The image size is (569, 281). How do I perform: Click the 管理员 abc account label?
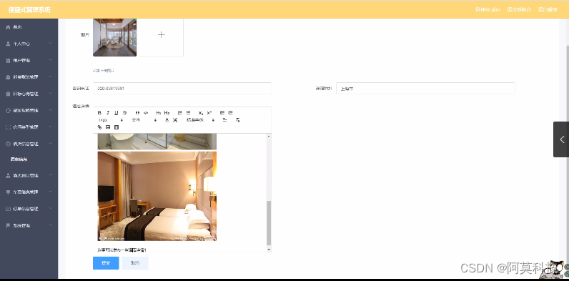tap(488, 9)
